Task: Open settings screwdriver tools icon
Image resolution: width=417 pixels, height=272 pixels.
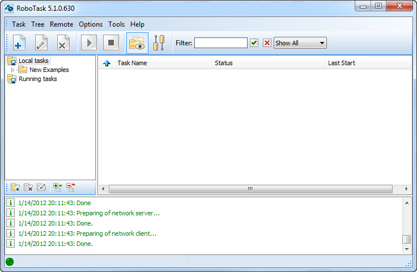Action: point(159,43)
